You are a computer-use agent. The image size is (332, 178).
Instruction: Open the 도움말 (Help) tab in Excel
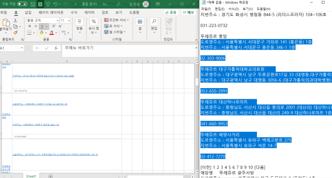(x=134, y=12)
